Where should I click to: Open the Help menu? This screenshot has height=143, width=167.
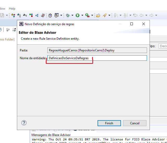tap(12, 9)
